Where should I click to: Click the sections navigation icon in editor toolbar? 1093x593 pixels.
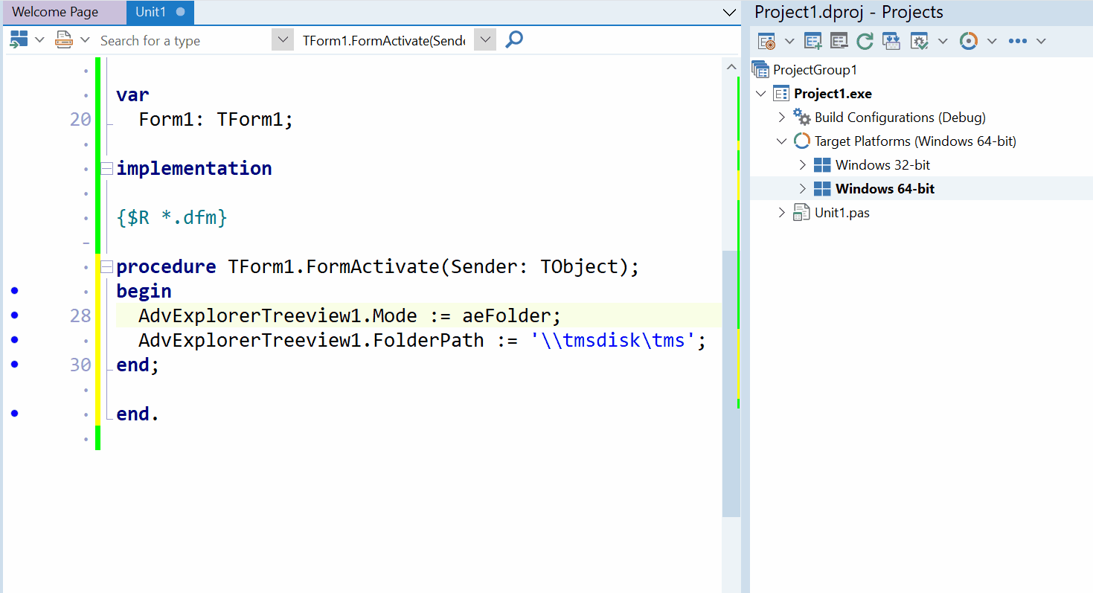18,40
